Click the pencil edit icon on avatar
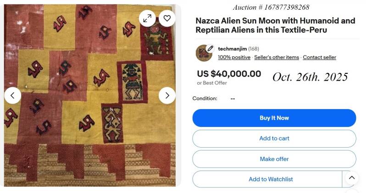 [210, 48]
